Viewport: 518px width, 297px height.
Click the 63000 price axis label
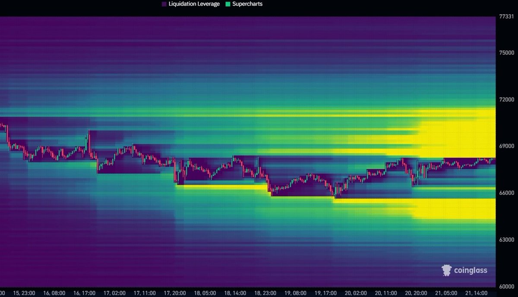(506, 240)
